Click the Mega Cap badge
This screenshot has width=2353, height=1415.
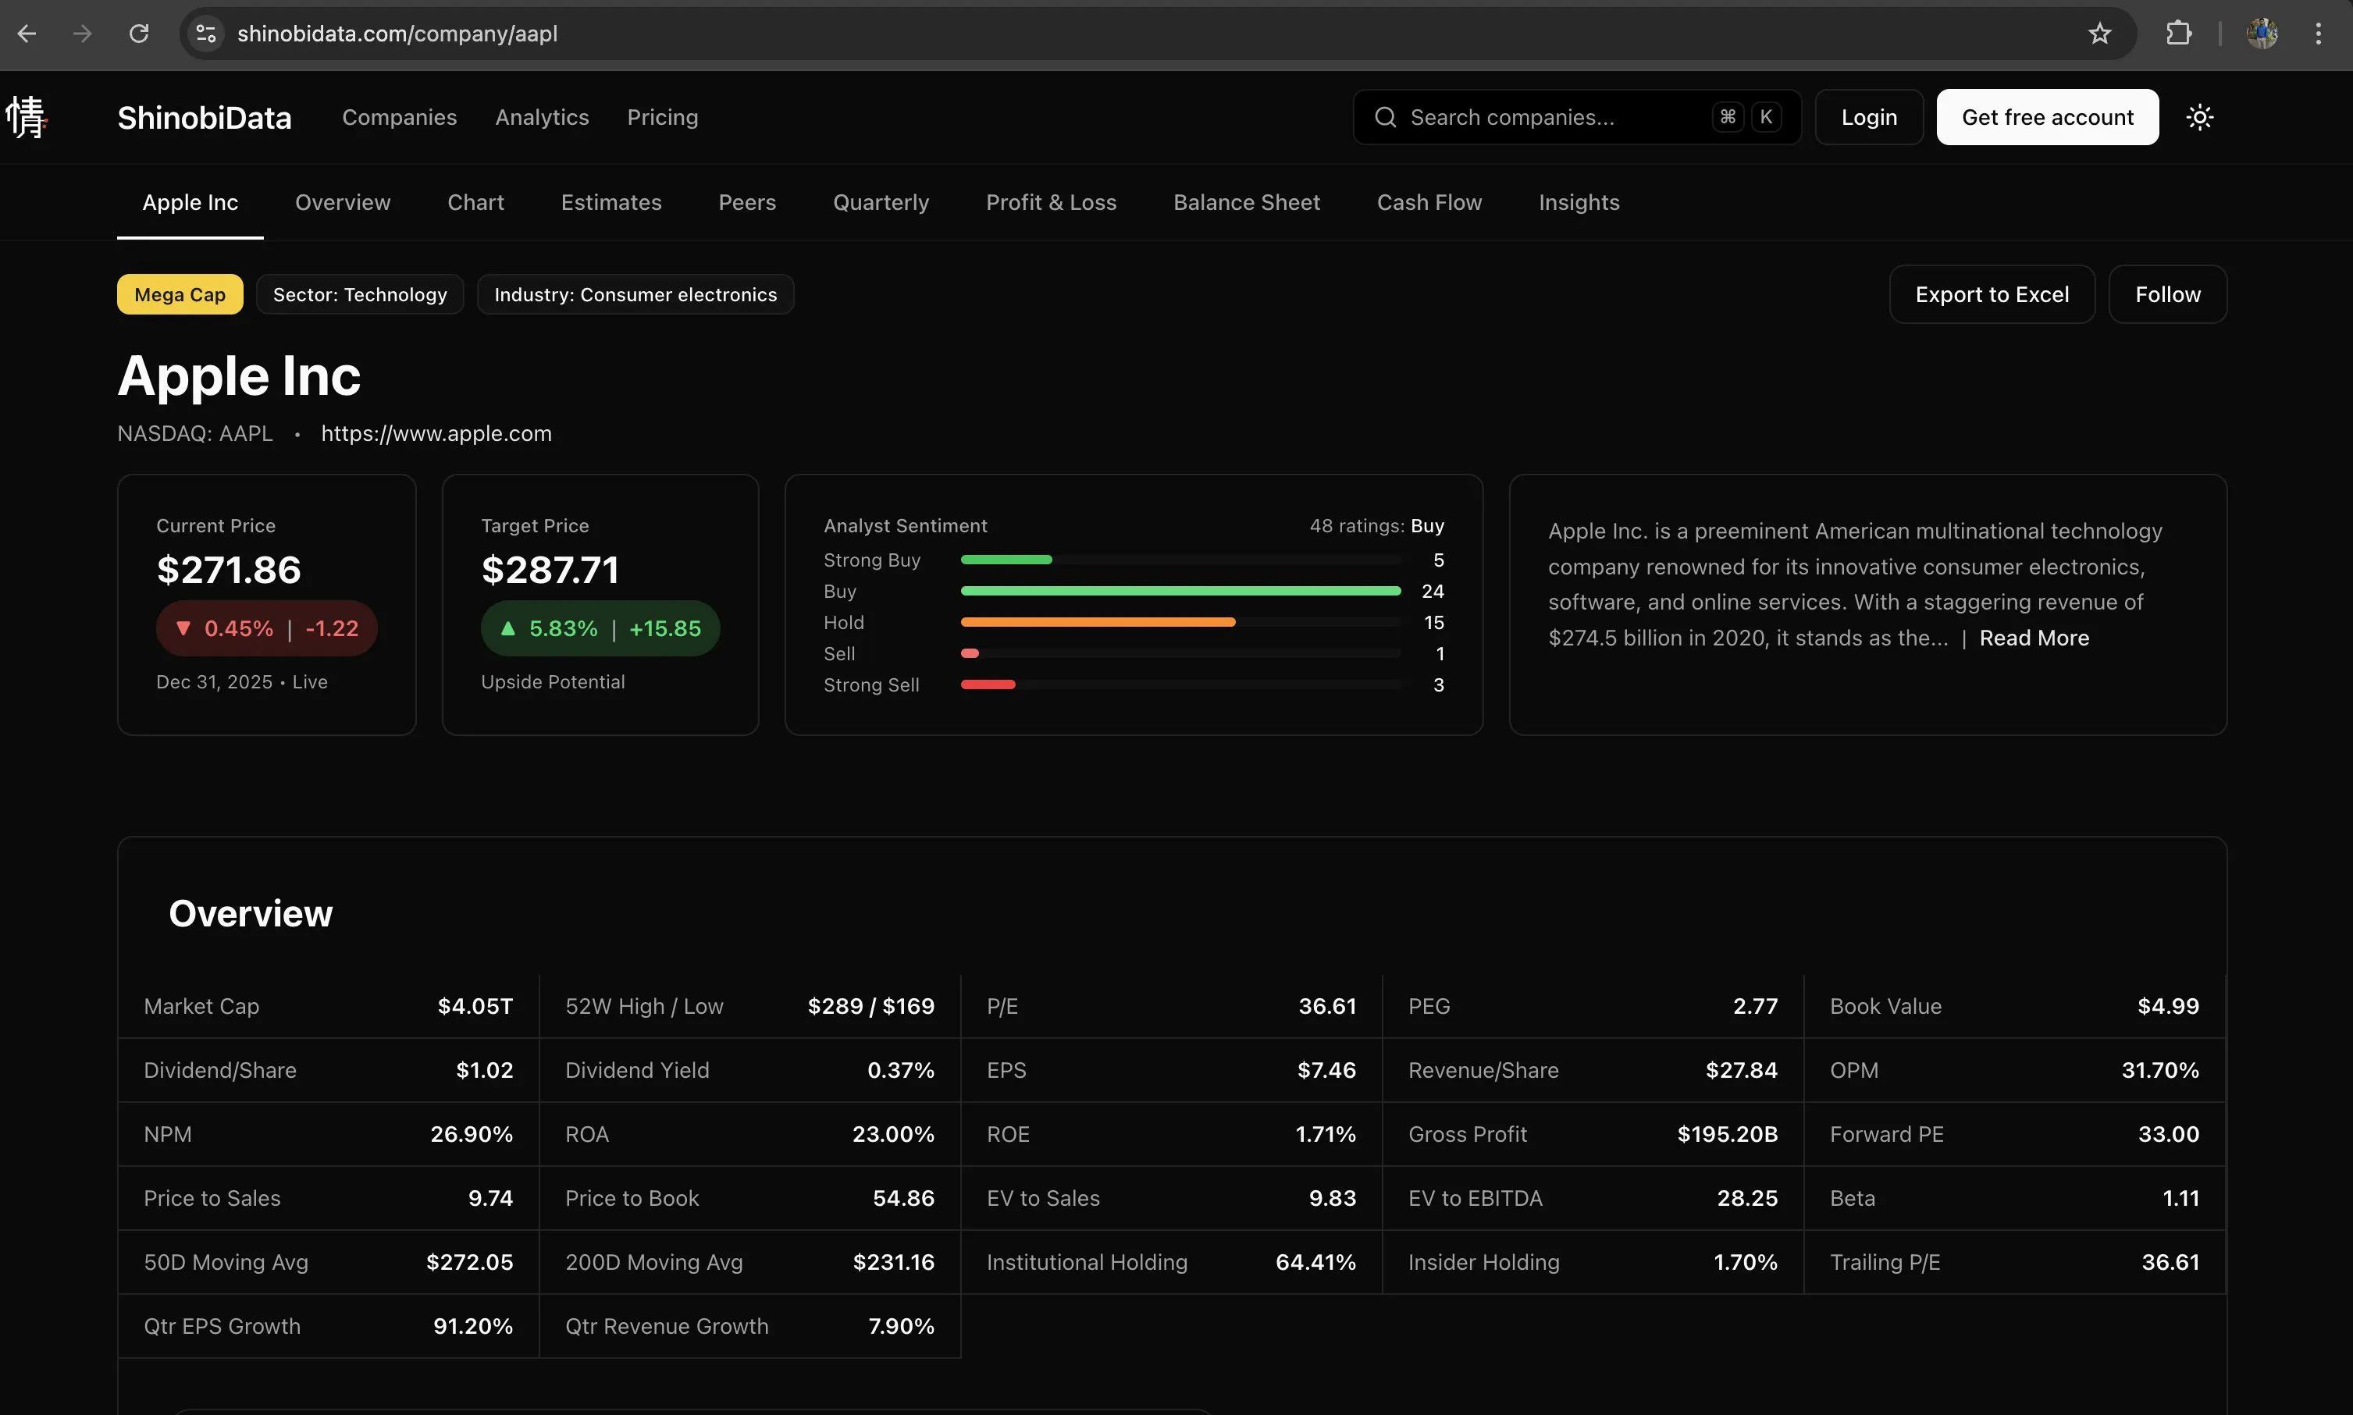pyautogui.click(x=180, y=295)
